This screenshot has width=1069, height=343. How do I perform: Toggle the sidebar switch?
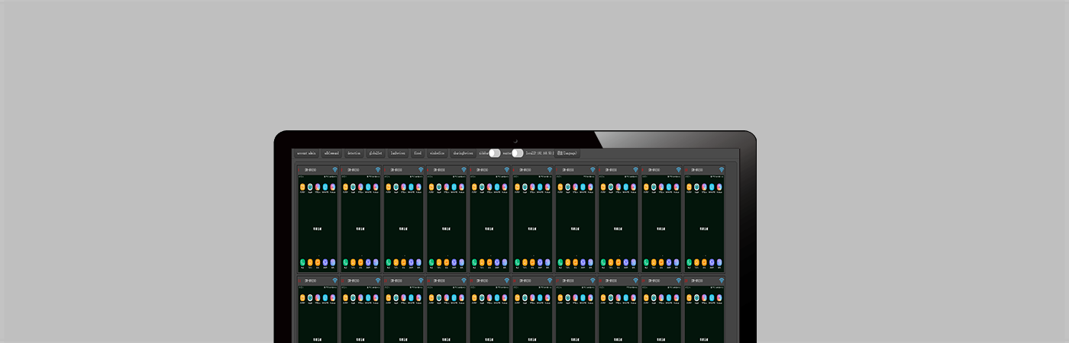tap(495, 153)
